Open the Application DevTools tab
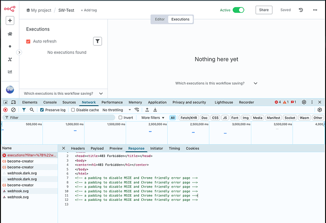Image resolution: width=326 pixels, height=223 pixels. click(157, 102)
